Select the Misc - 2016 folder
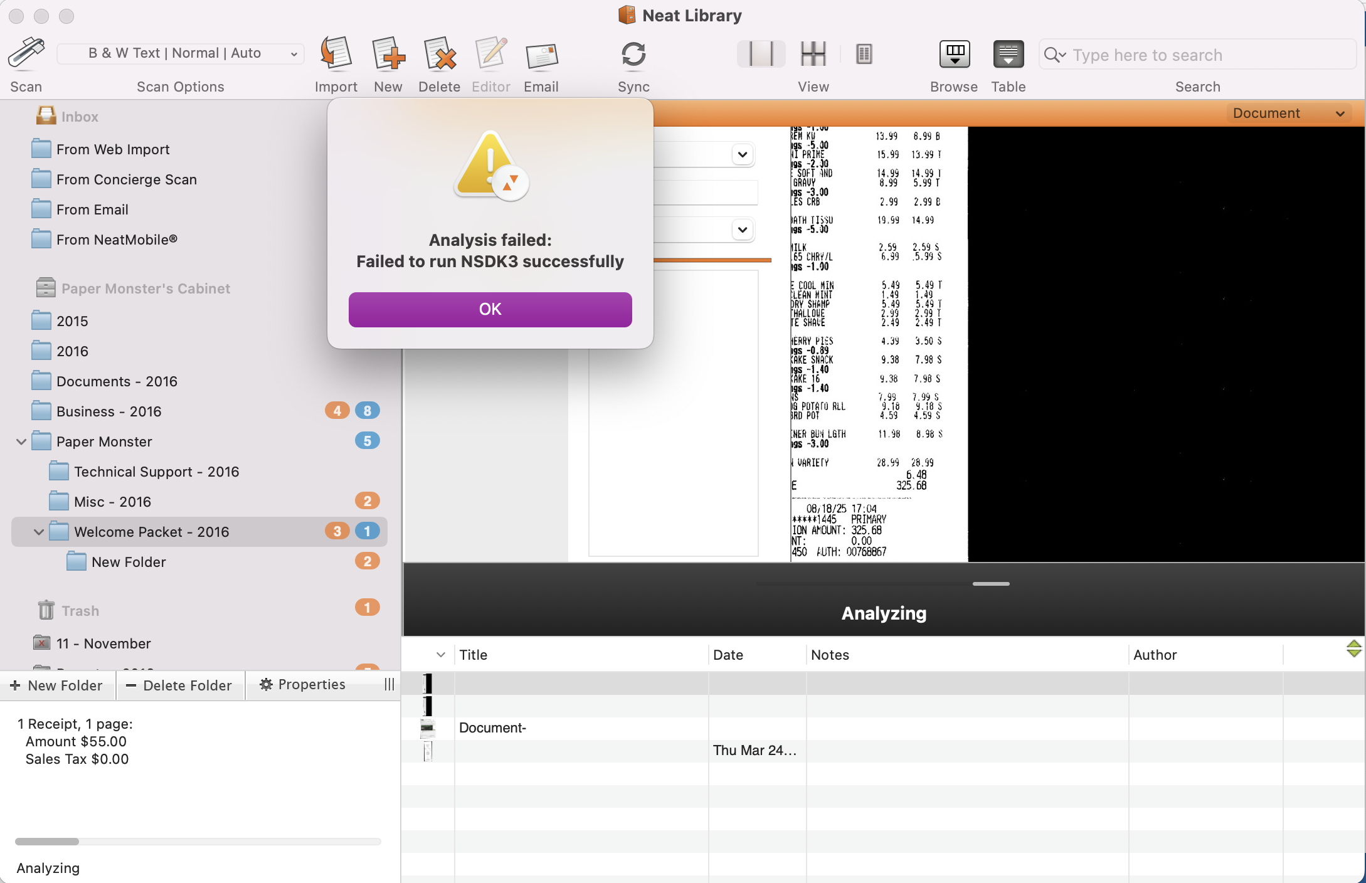The width and height of the screenshot is (1366, 883). pos(113,502)
